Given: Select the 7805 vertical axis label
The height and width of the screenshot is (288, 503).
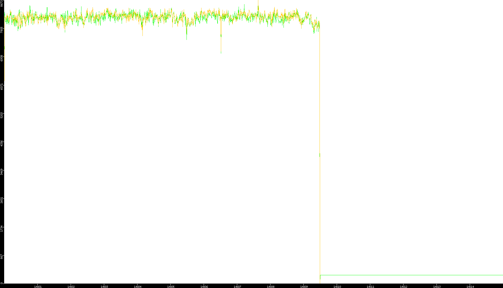Looking at the screenshot, I should point(2,30).
